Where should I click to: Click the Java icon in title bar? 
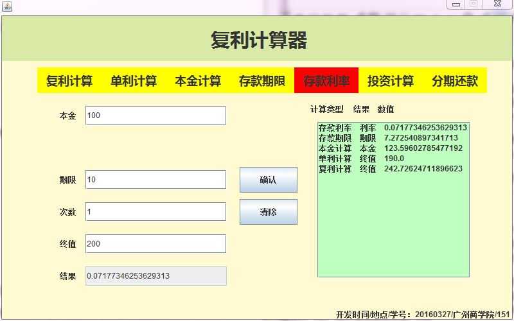pos(6,6)
